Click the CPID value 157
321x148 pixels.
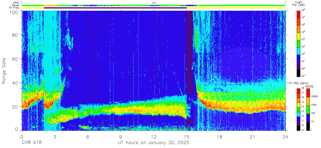click(153, 3)
